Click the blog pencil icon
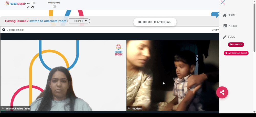The width and height of the screenshot is (256, 117). point(225,37)
